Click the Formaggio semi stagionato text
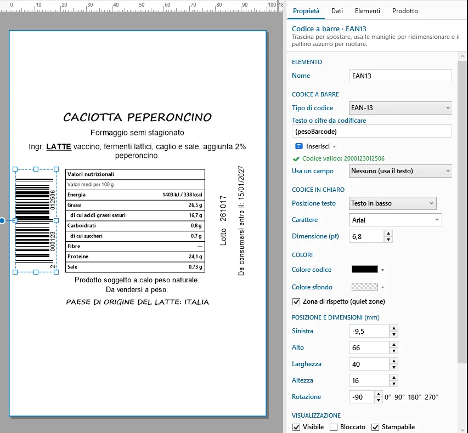The height and width of the screenshot is (433, 468). click(x=137, y=133)
